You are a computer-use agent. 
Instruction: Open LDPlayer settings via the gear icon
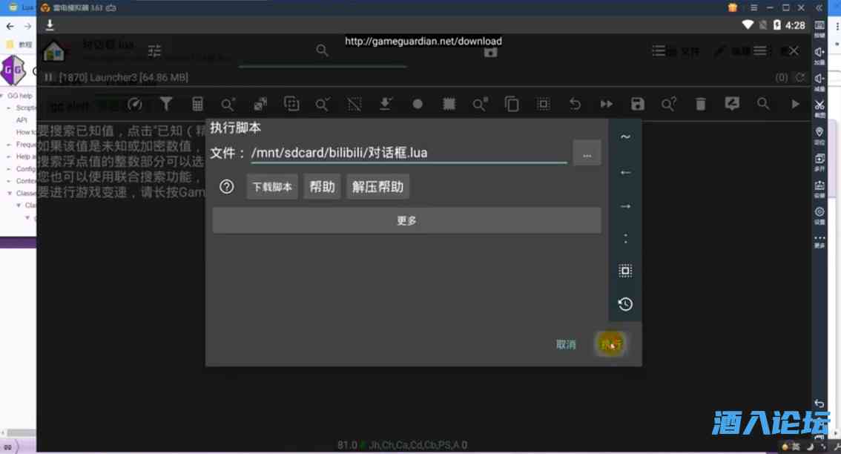(x=819, y=211)
